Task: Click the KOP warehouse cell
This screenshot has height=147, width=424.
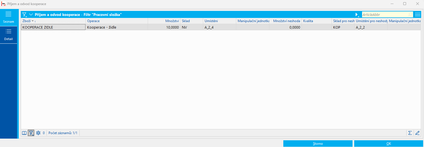Action: (x=343, y=27)
